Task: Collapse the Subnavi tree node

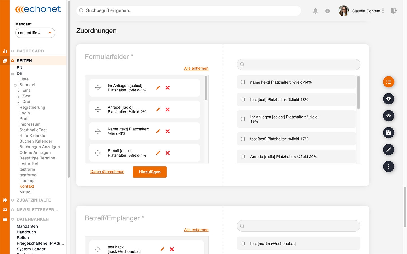Action: tap(15, 85)
